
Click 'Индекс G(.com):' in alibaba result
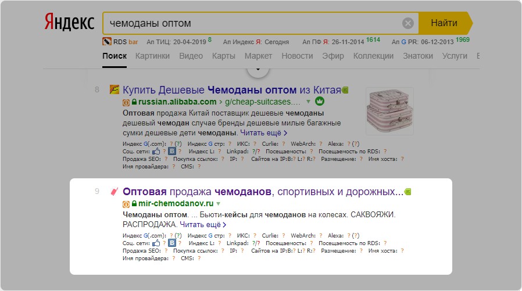pos(144,143)
